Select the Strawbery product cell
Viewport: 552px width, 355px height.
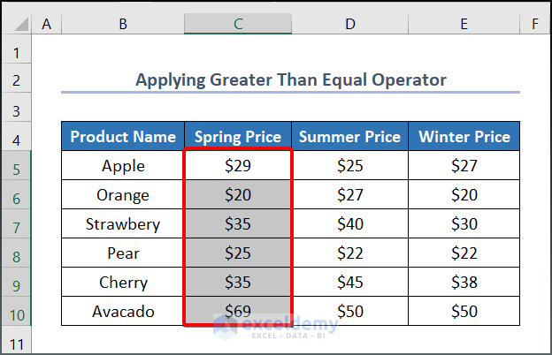[123, 224]
